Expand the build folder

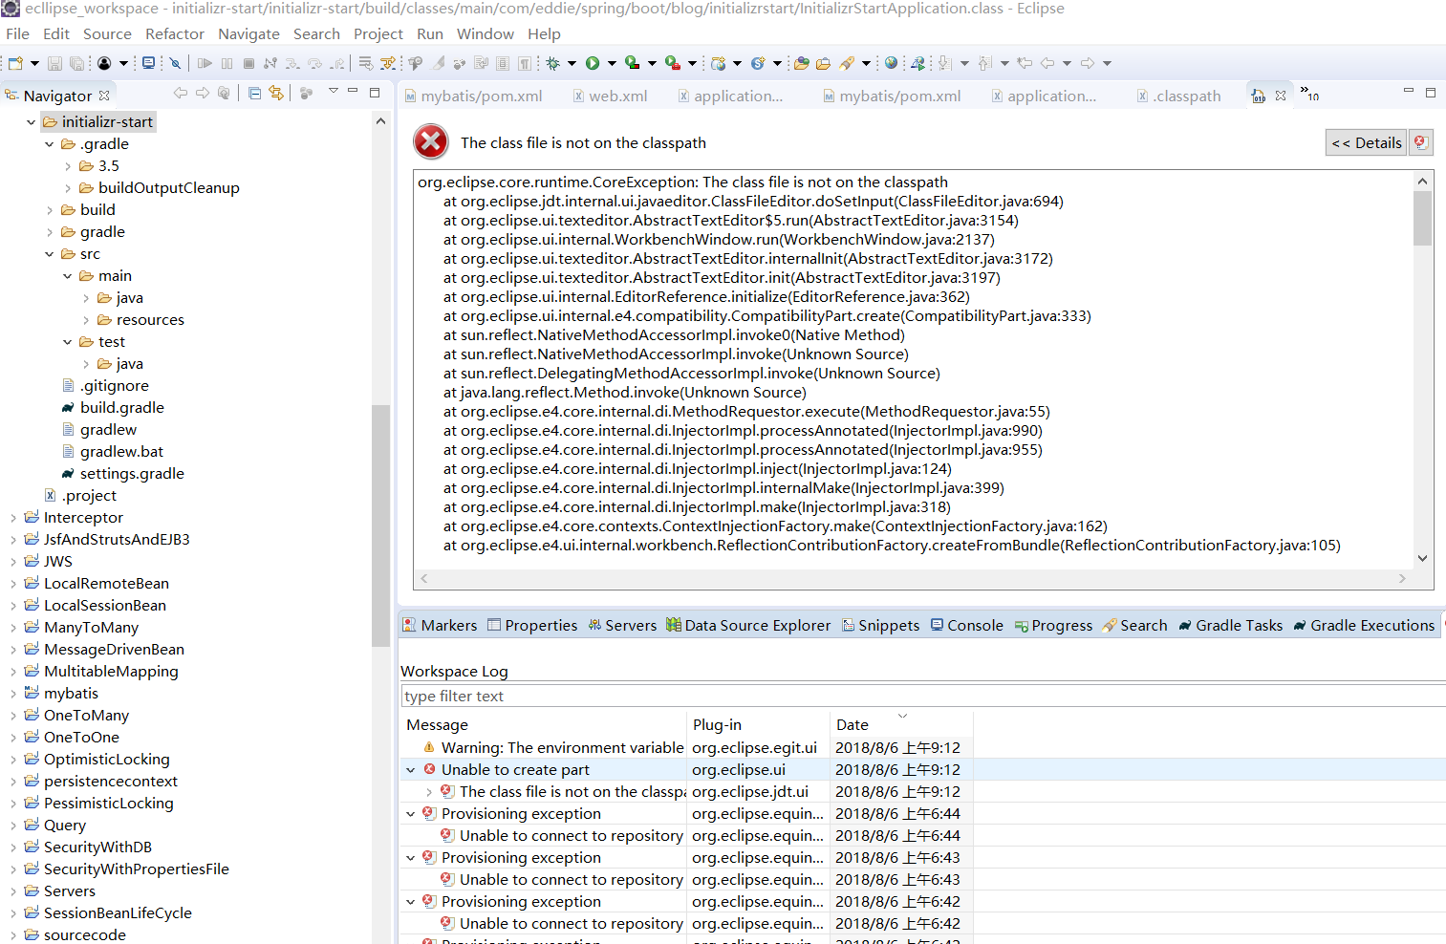tap(50, 210)
